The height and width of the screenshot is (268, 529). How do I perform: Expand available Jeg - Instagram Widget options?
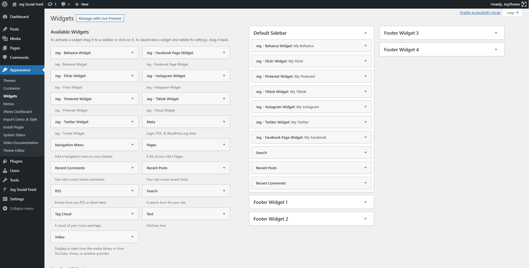224,76
